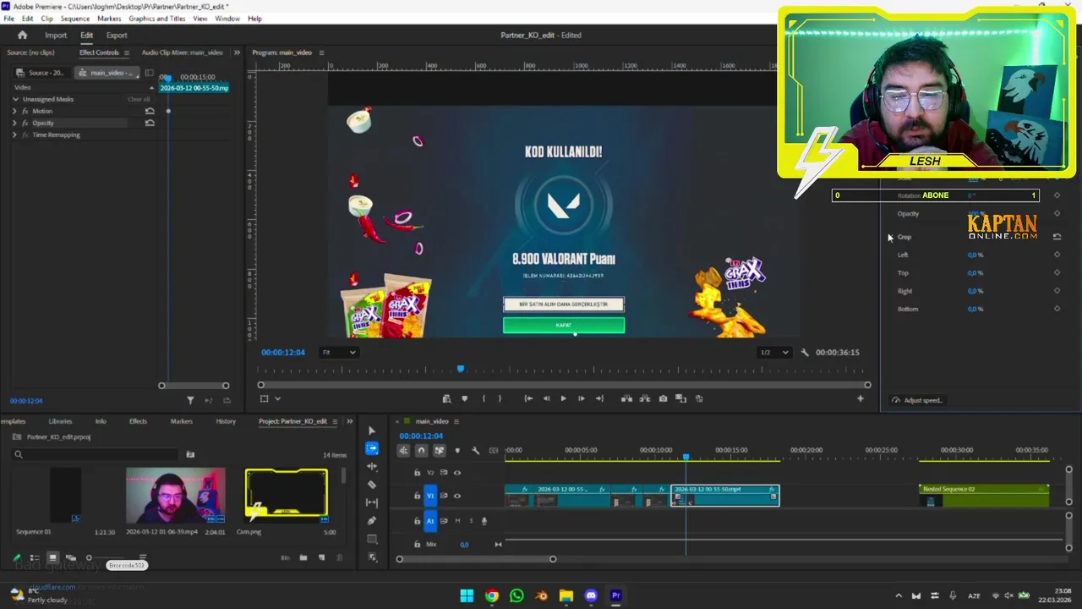The width and height of the screenshot is (1082, 609).
Task: Open the 1/2 playback resolution dropdown
Action: click(773, 353)
